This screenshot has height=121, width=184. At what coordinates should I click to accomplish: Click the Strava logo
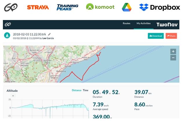pos(38,7)
